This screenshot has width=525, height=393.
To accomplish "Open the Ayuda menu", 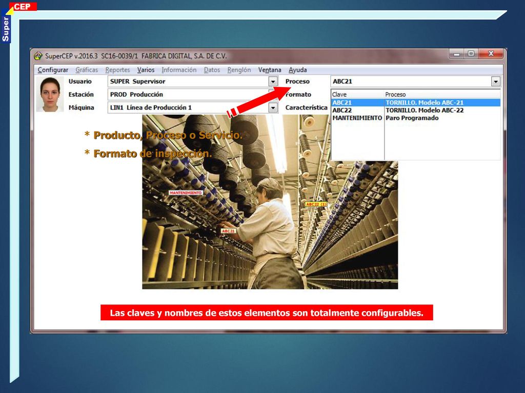I will click(x=298, y=70).
